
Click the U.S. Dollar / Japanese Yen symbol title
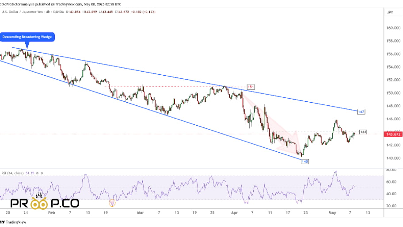click(23, 12)
